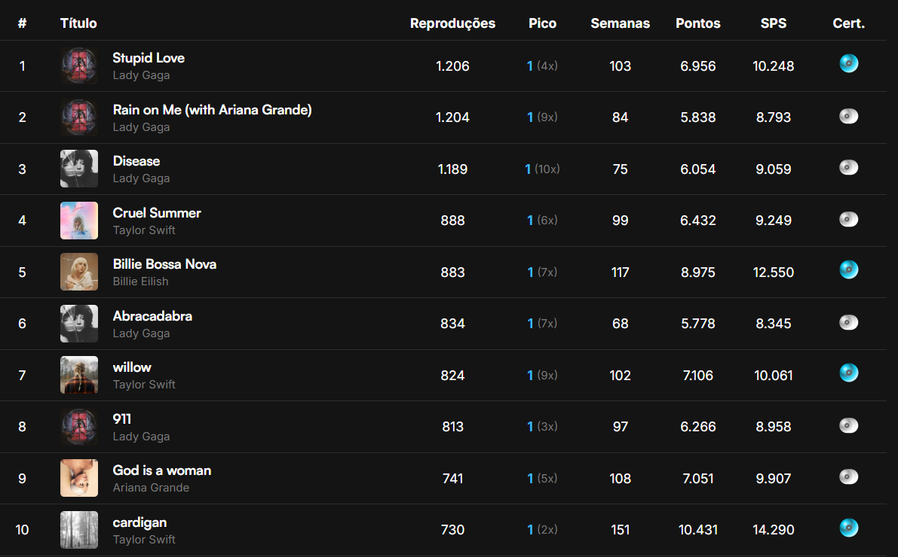
Task: Open the certification badge for cardigan
Action: point(849,527)
